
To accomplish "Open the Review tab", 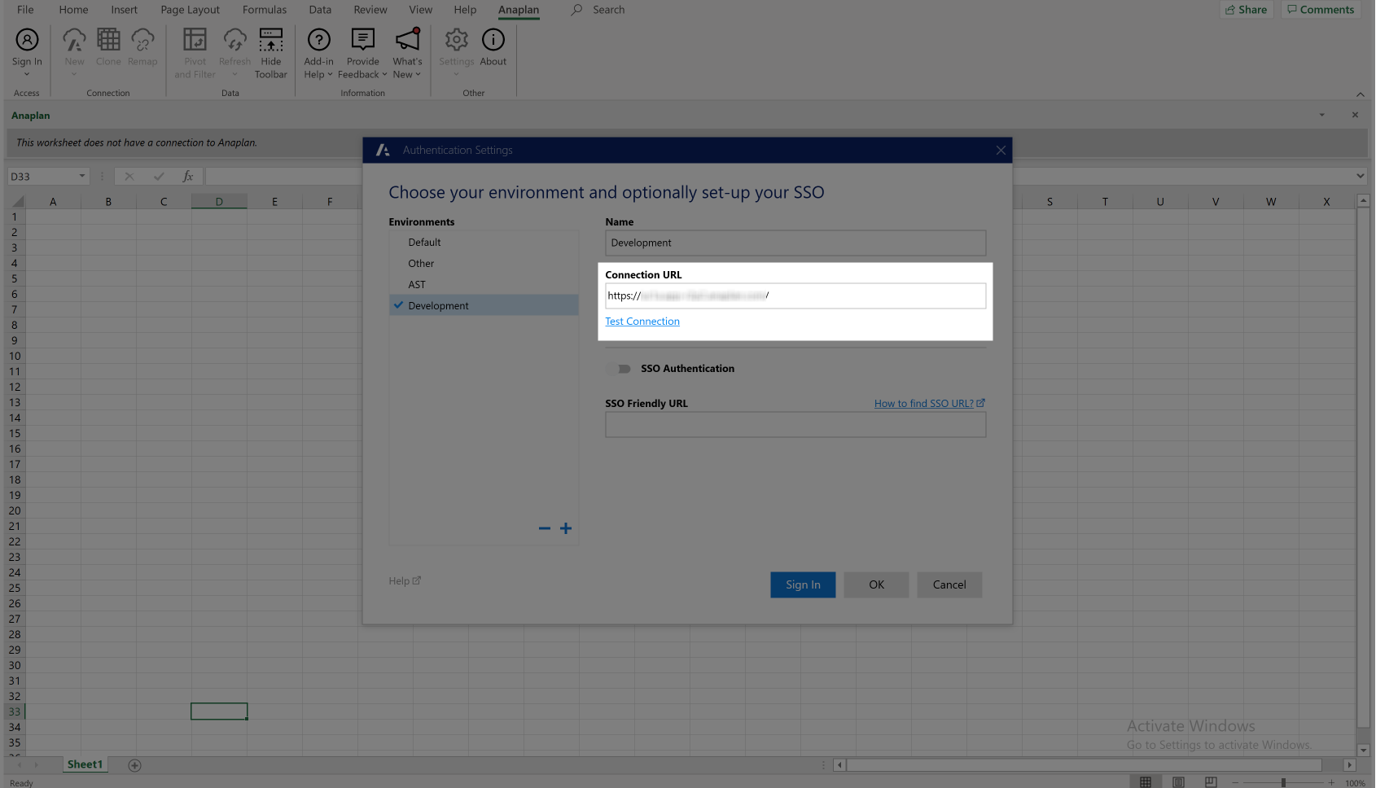I will pos(370,10).
